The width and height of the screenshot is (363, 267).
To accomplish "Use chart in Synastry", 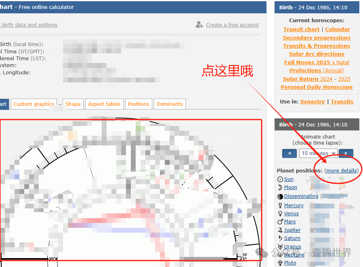I will (x=313, y=102).
